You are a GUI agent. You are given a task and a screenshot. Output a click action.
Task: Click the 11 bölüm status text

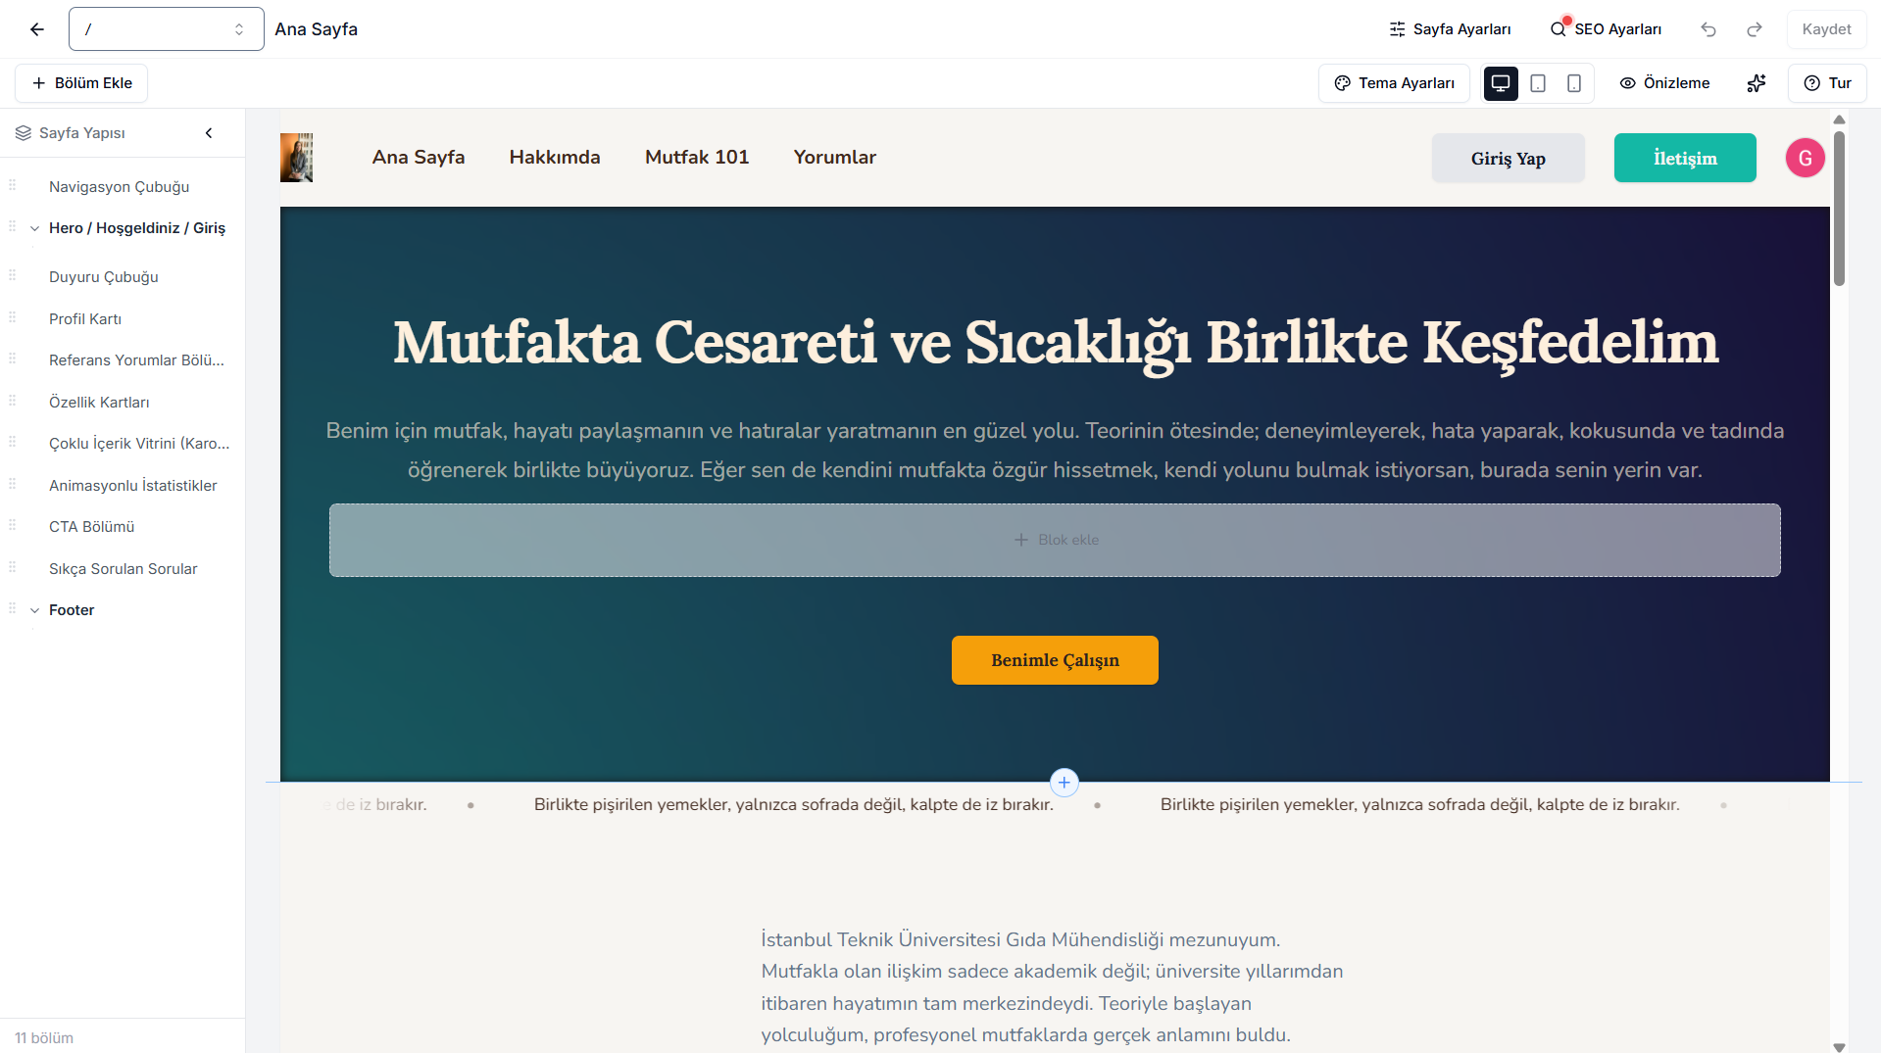point(44,1038)
